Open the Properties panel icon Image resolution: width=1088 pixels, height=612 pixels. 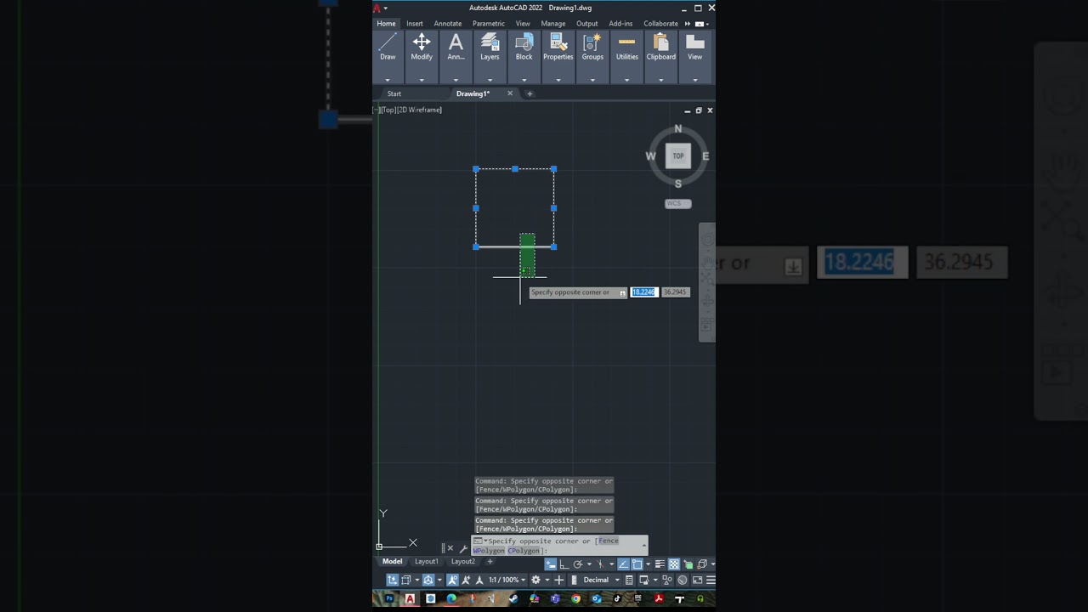coord(558,42)
